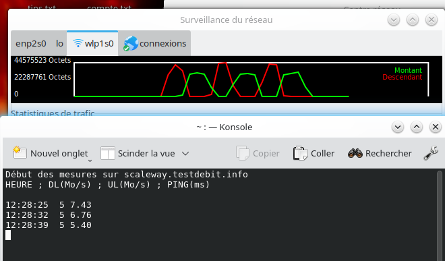
Task: Expand the Scinder la vue chevron
Action: (x=185, y=154)
